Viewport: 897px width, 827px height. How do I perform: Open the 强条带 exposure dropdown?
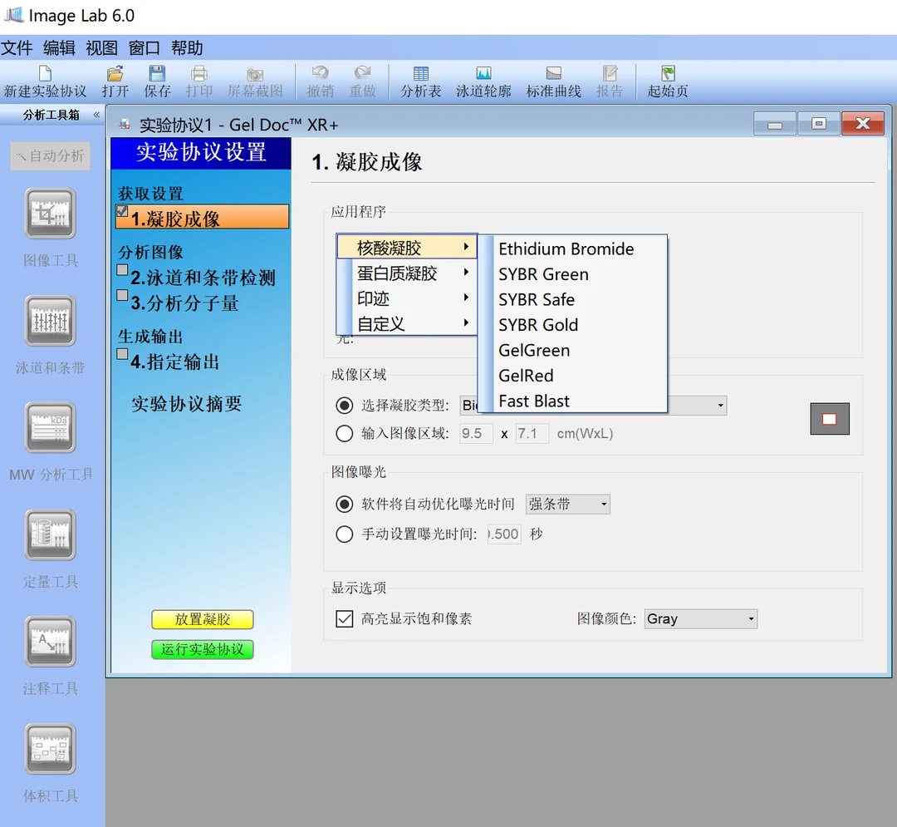[567, 505]
